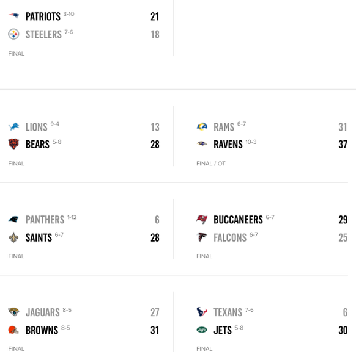The image size is (356, 357).
Task: Click the Steelers team logo
Action: (x=13, y=34)
